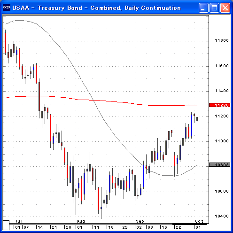Click the 08 date on time axis
The height and width of the screenshot is (233, 233).
[x=150, y=227]
